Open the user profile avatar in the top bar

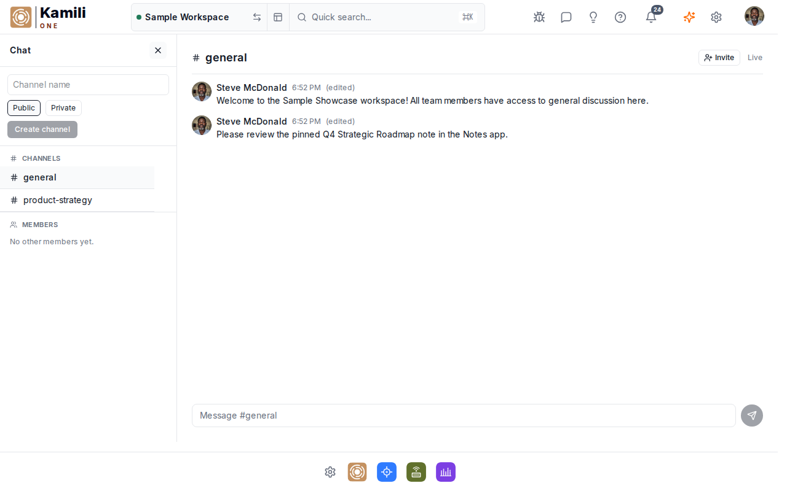(754, 16)
